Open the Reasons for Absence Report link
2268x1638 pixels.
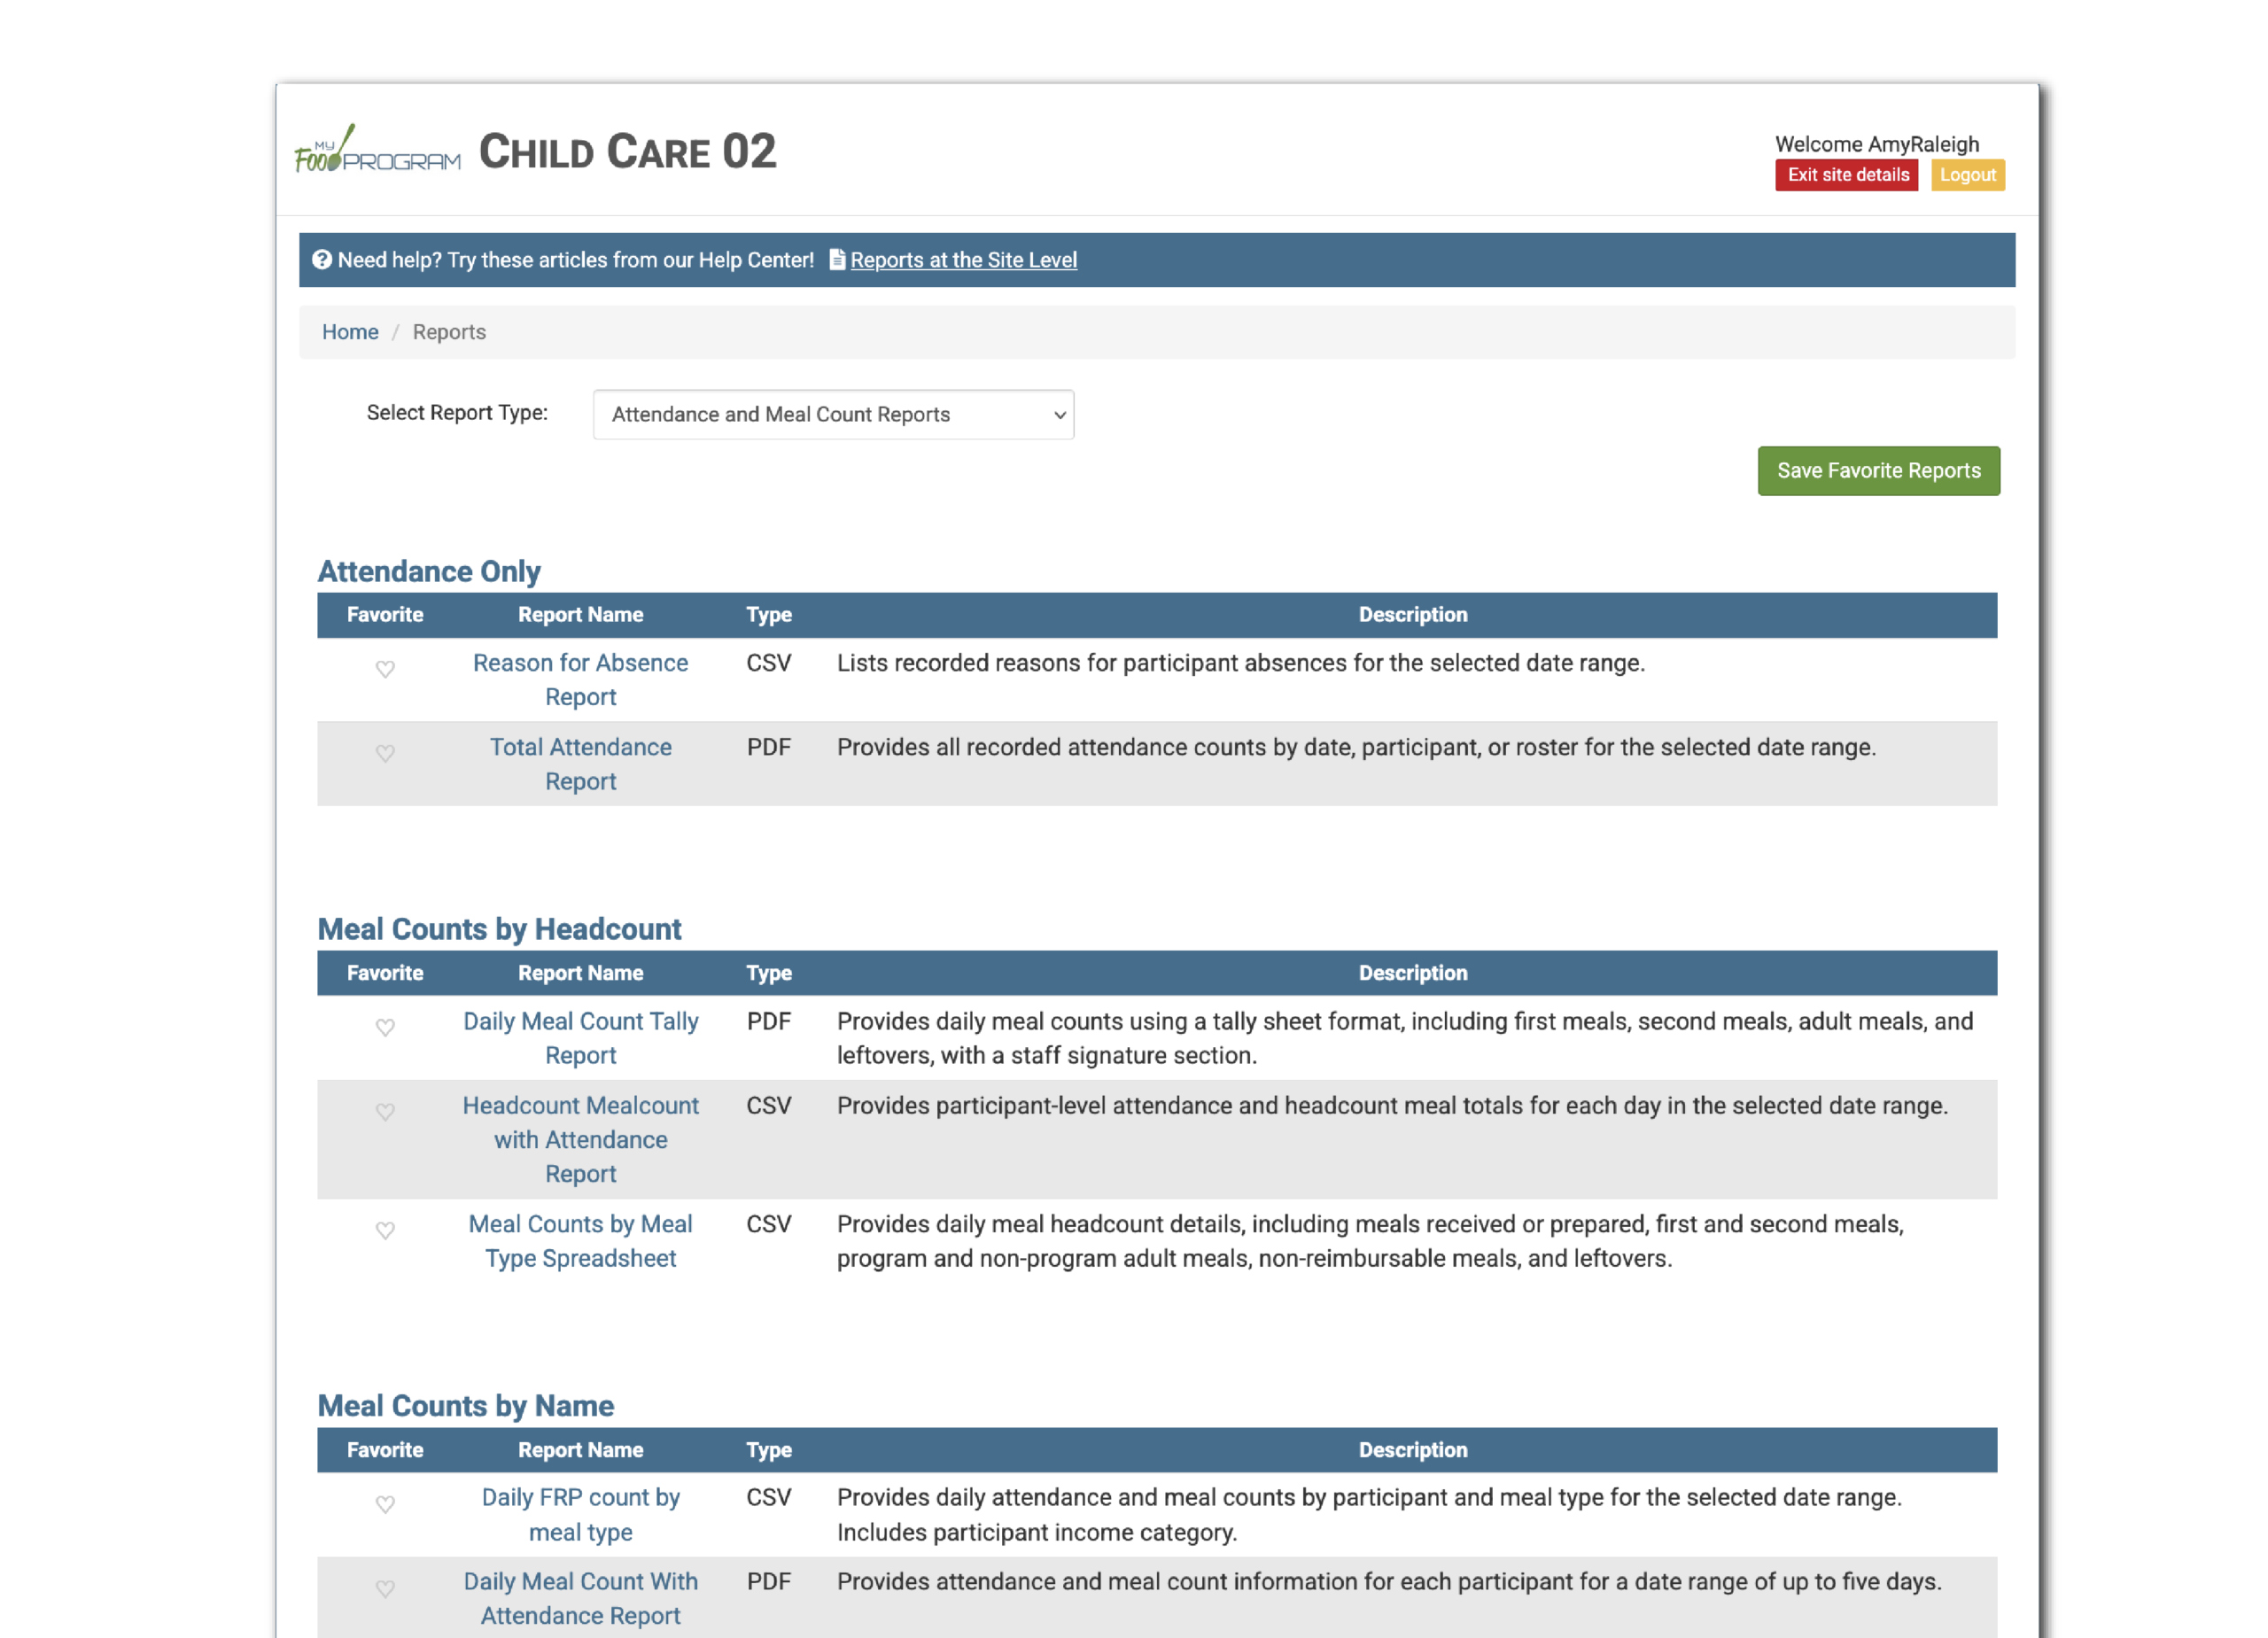(x=580, y=679)
